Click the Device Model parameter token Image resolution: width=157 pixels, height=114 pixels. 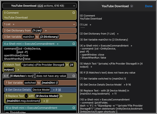[x=41, y=90]
